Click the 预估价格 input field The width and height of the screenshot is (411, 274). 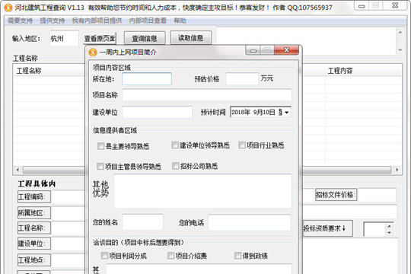(x=242, y=78)
